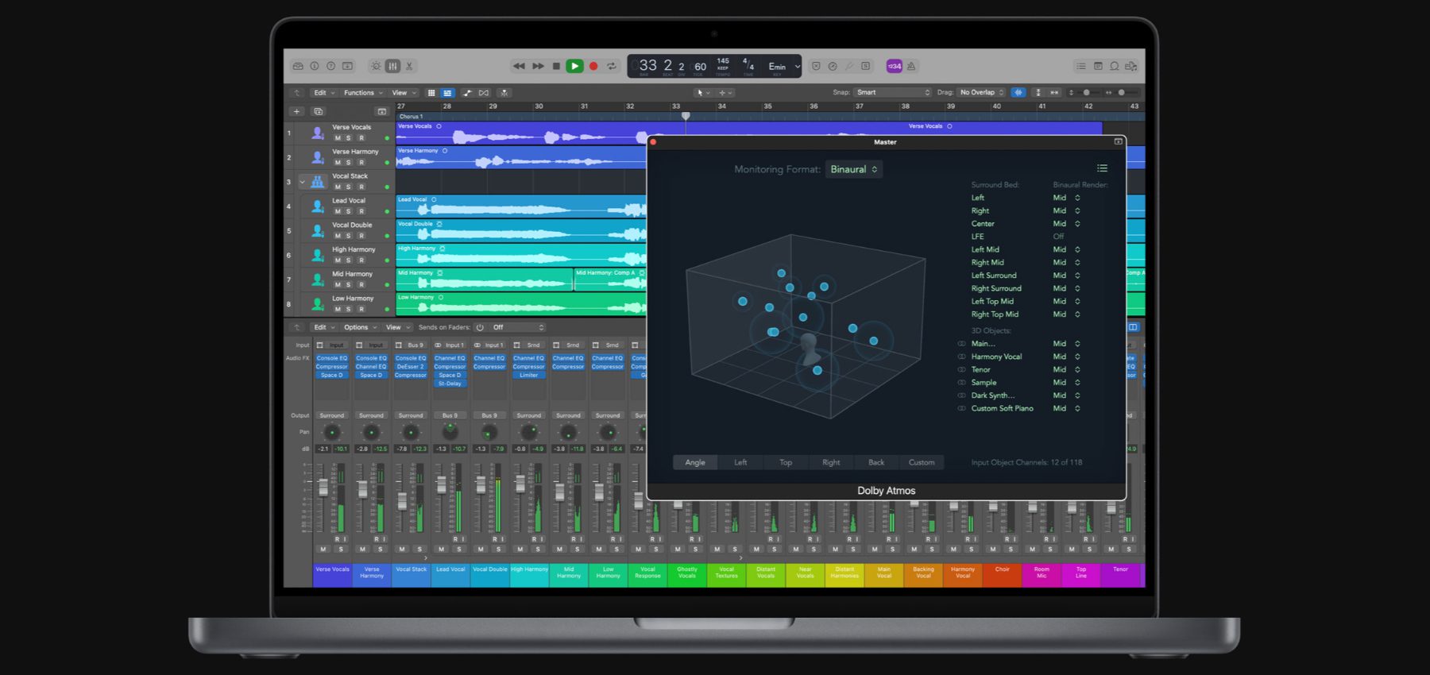This screenshot has width=1430, height=675.
Task: Start recording with the red Record button
Action: (x=593, y=66)
